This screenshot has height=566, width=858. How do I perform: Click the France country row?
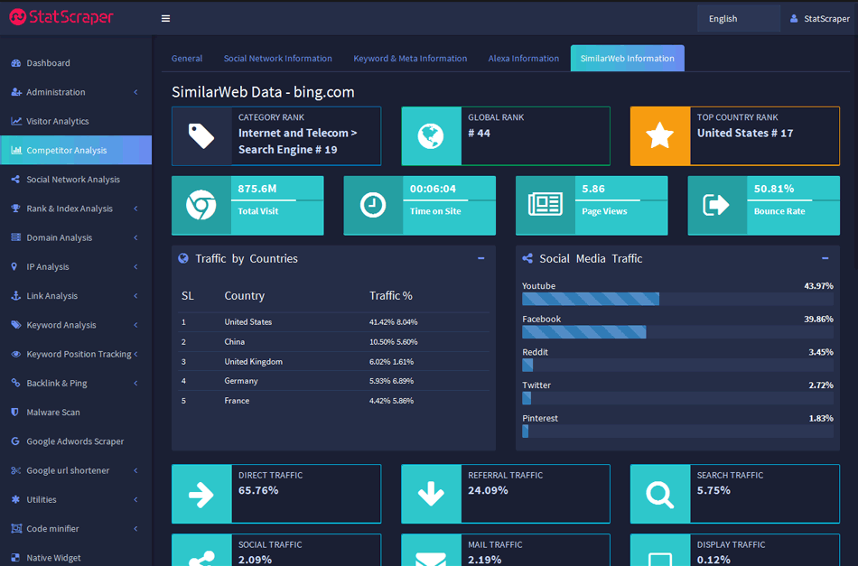333,400
